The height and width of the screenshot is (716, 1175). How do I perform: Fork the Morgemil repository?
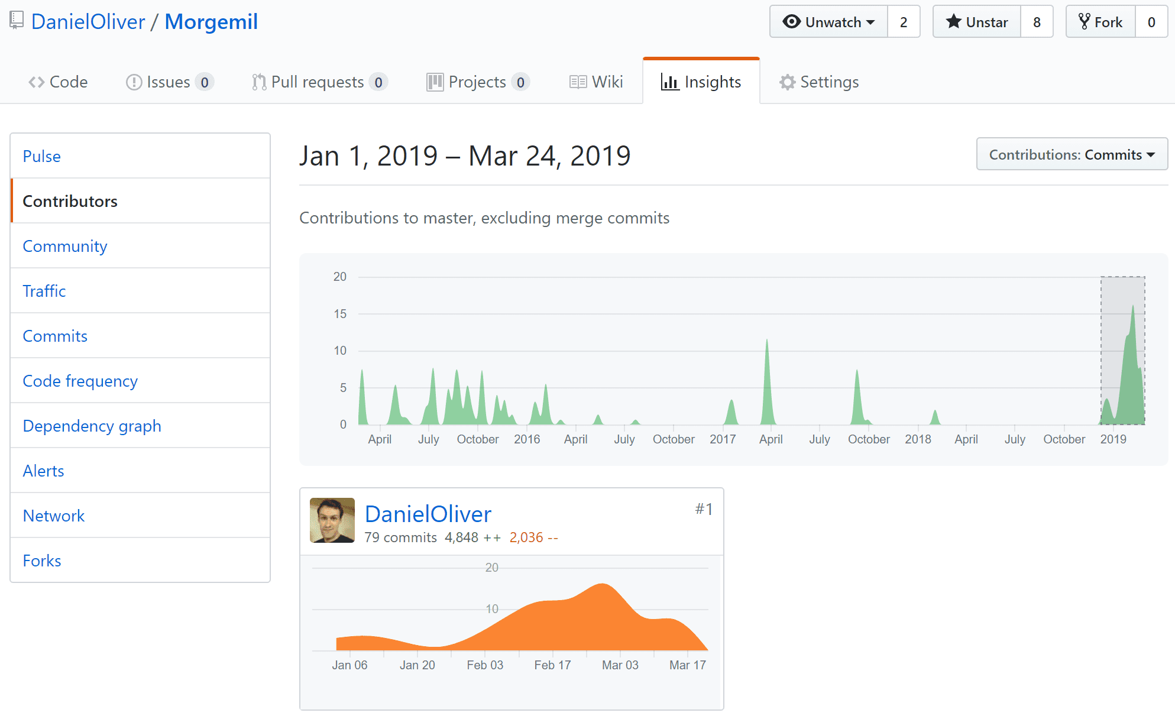coord(1100,22)
